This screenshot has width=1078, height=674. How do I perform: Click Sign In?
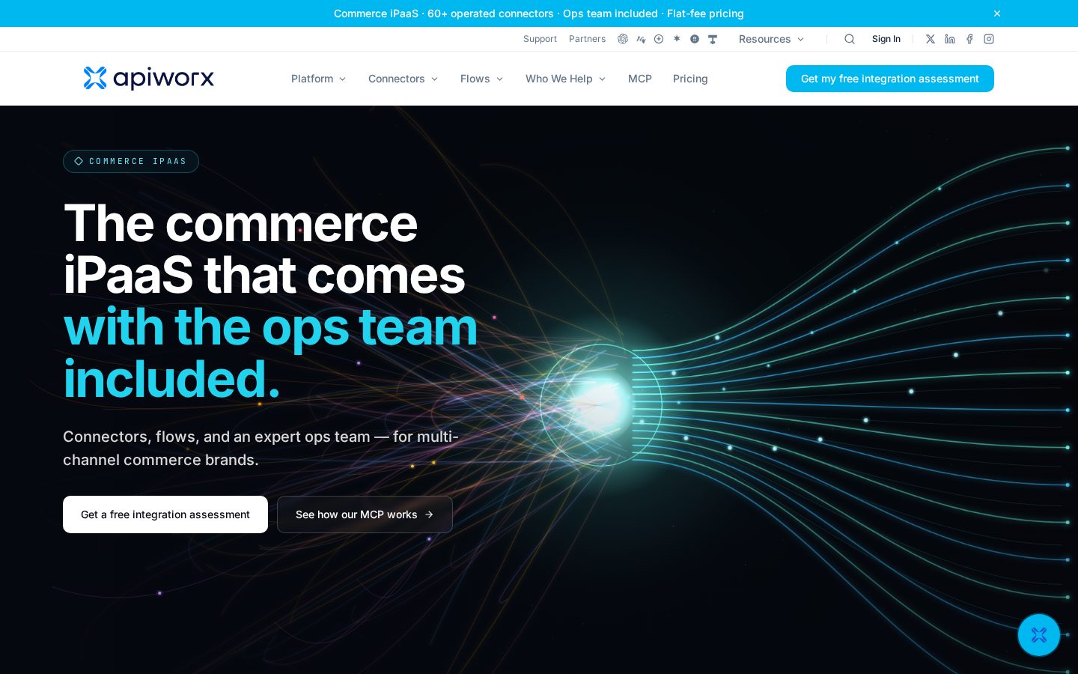(886, 39)
